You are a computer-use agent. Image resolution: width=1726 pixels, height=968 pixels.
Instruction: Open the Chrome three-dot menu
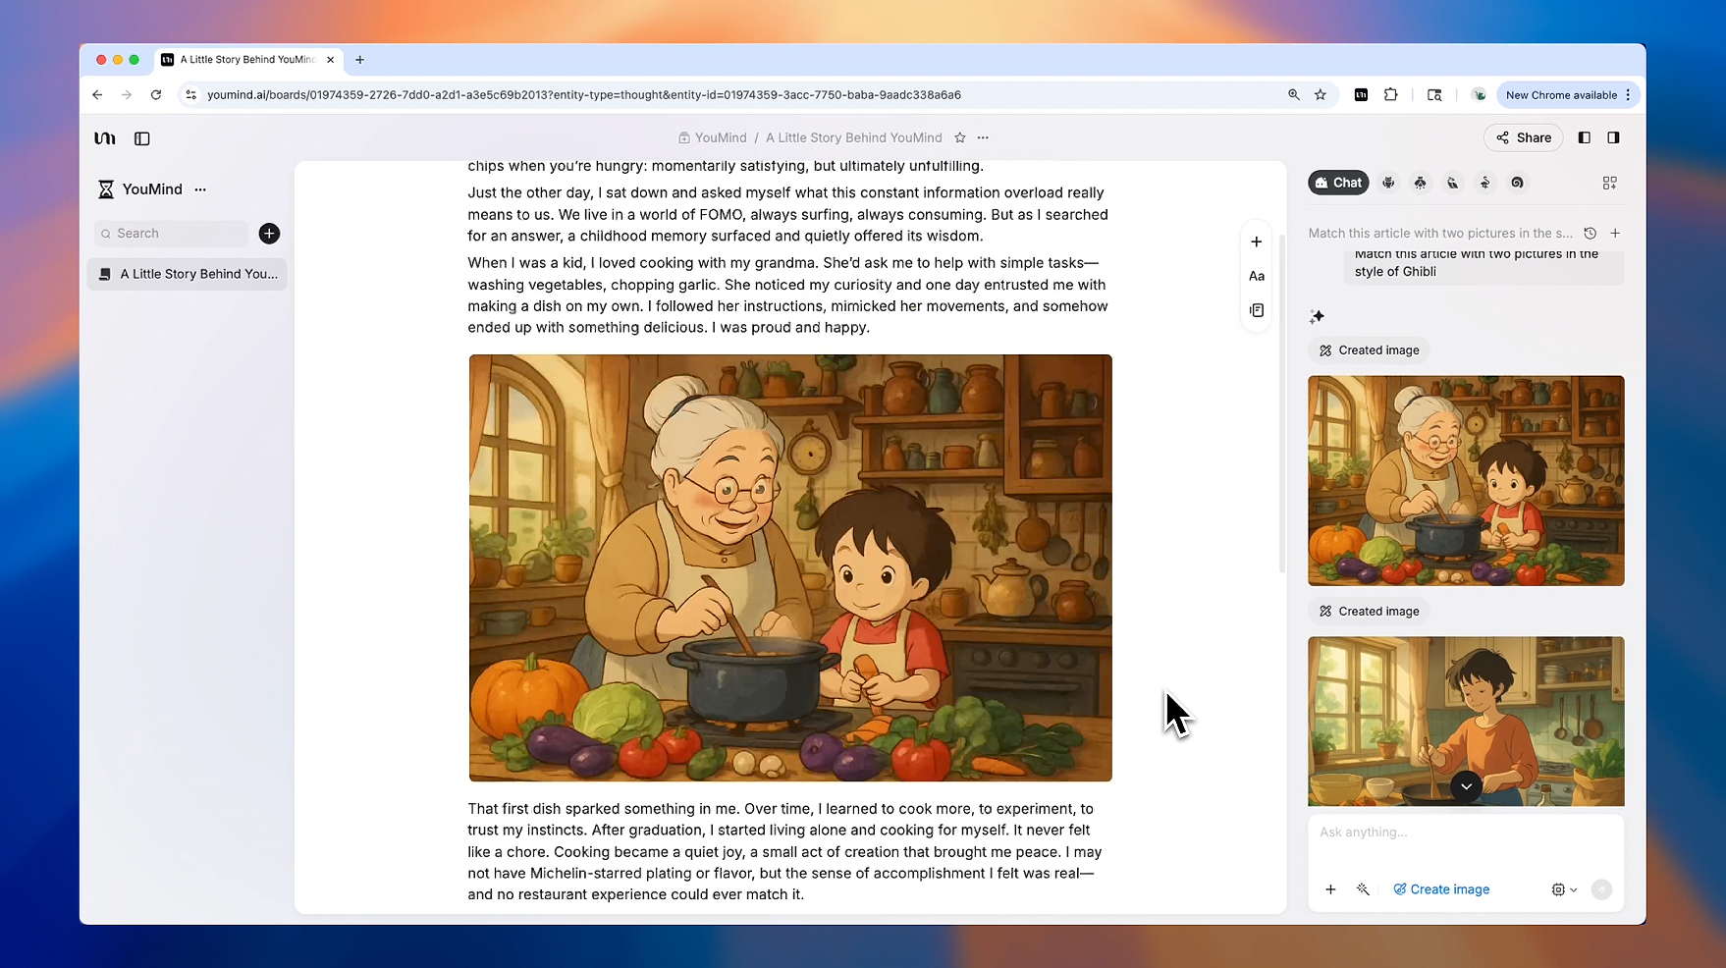1628,95
